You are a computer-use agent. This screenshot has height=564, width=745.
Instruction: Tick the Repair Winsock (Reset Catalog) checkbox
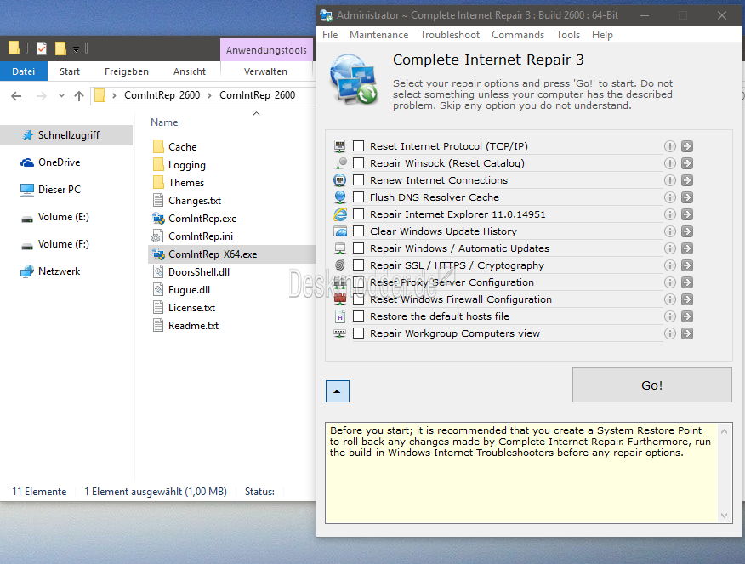(359, 163)
